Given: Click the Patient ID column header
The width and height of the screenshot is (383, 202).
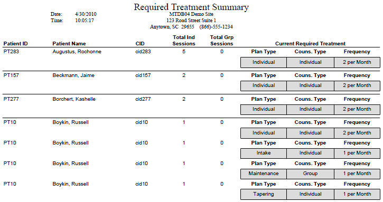Looking at the screenshot, I should [x=16, y=44].
